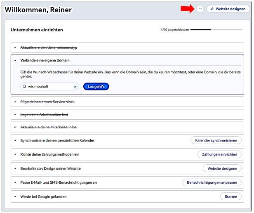Click Benachrichtigungen anpassen button
This screenshot has height=213, width=254.
pyautogui.click(x=212, y=182)
